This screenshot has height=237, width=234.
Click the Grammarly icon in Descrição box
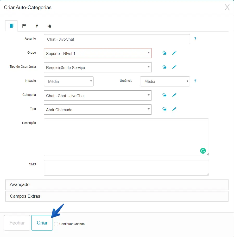click(x=203, y=151)
